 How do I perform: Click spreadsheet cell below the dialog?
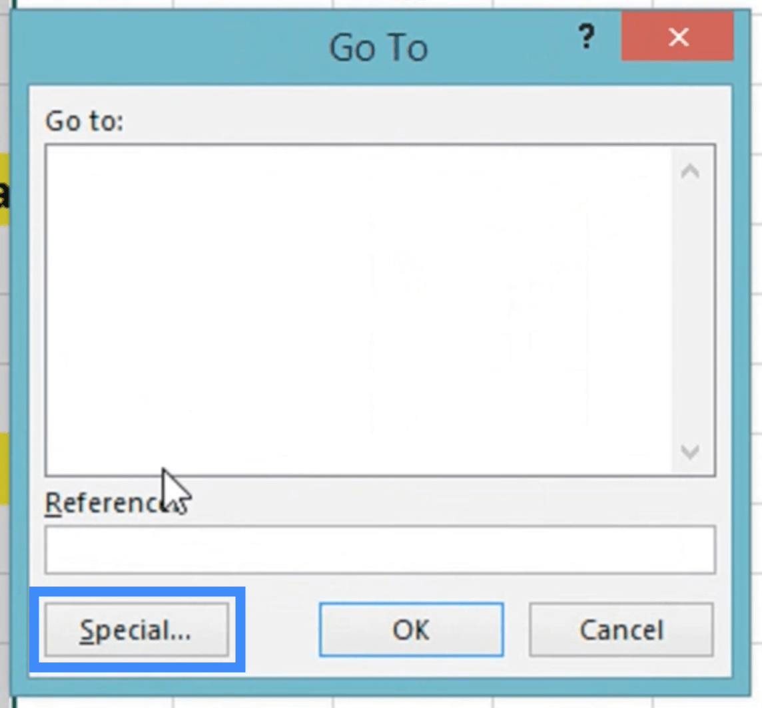pyautogui.click(x=252, y=702)
